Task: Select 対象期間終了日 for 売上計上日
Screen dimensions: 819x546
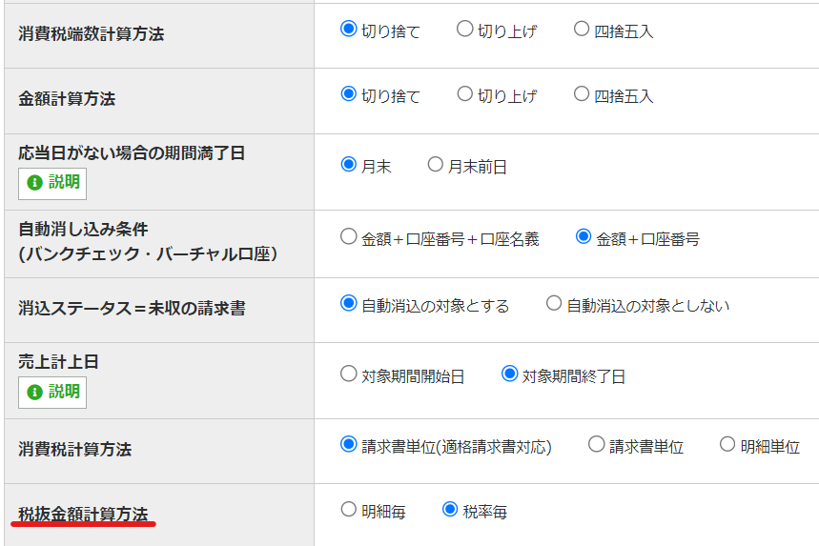Action: (x=509, y=374)
